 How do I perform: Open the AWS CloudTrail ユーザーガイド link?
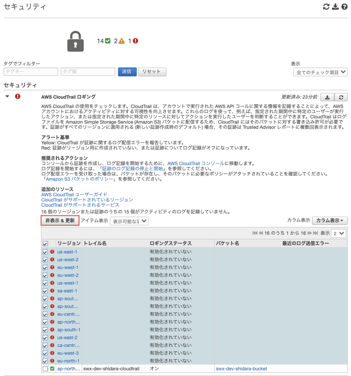click(74, 195)
